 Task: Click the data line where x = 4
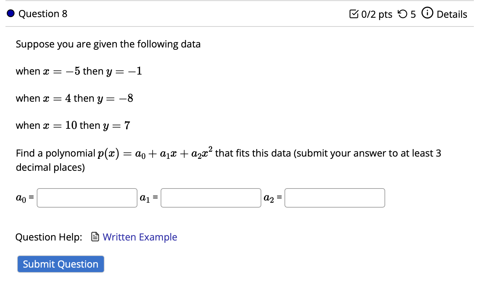75,98
